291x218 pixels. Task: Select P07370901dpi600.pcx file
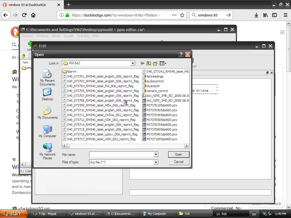160,134
